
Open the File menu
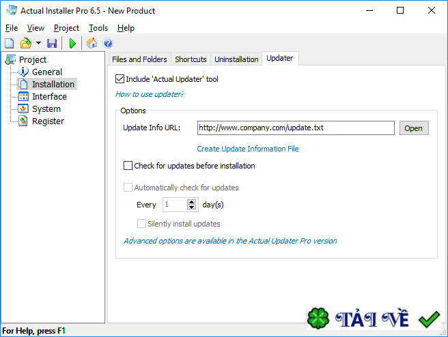click(x=12, y=28)
